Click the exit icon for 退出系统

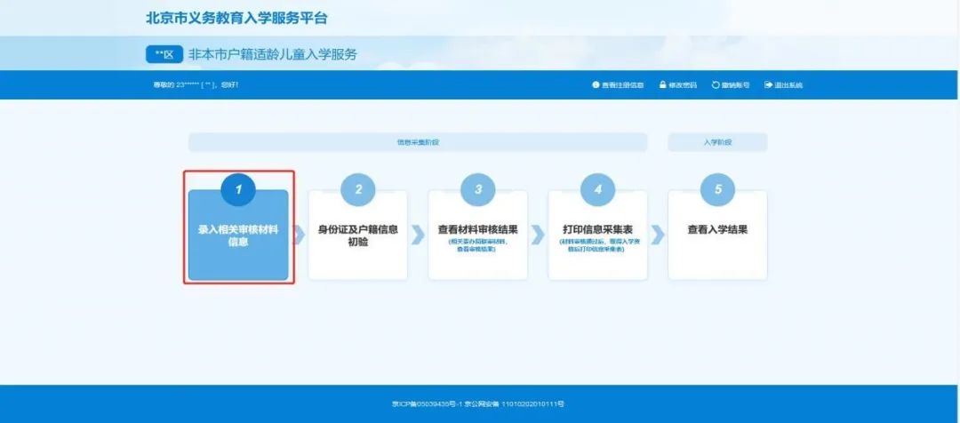tap(768, 85)
